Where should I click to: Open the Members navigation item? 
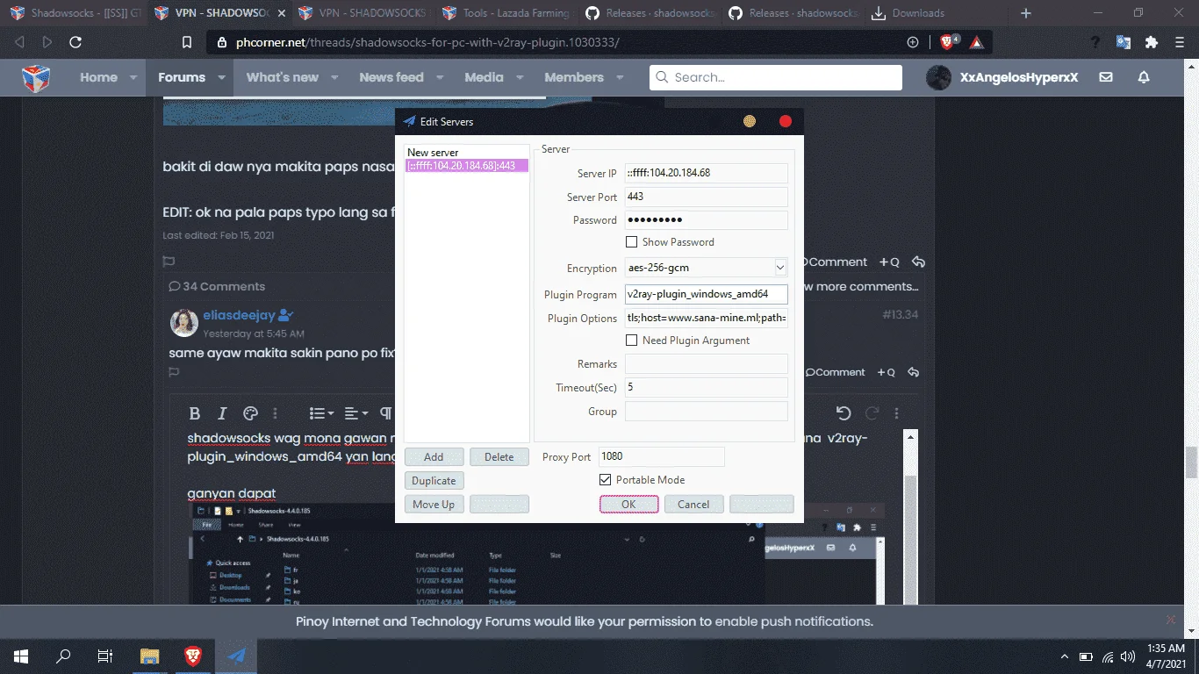574,77
